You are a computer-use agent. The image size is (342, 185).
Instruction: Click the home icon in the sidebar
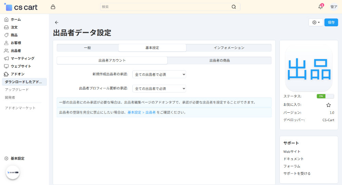6,19
